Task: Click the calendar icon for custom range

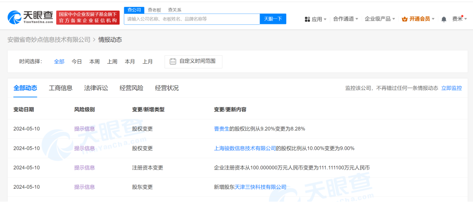Action: coord(173,62)
